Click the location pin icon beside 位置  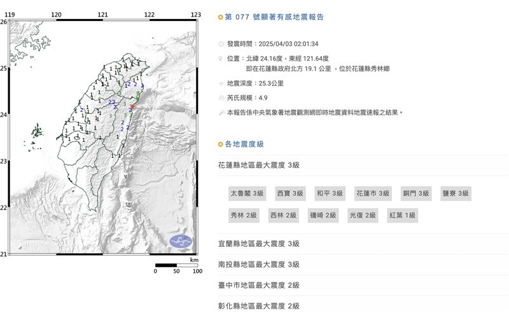point(220,59)
